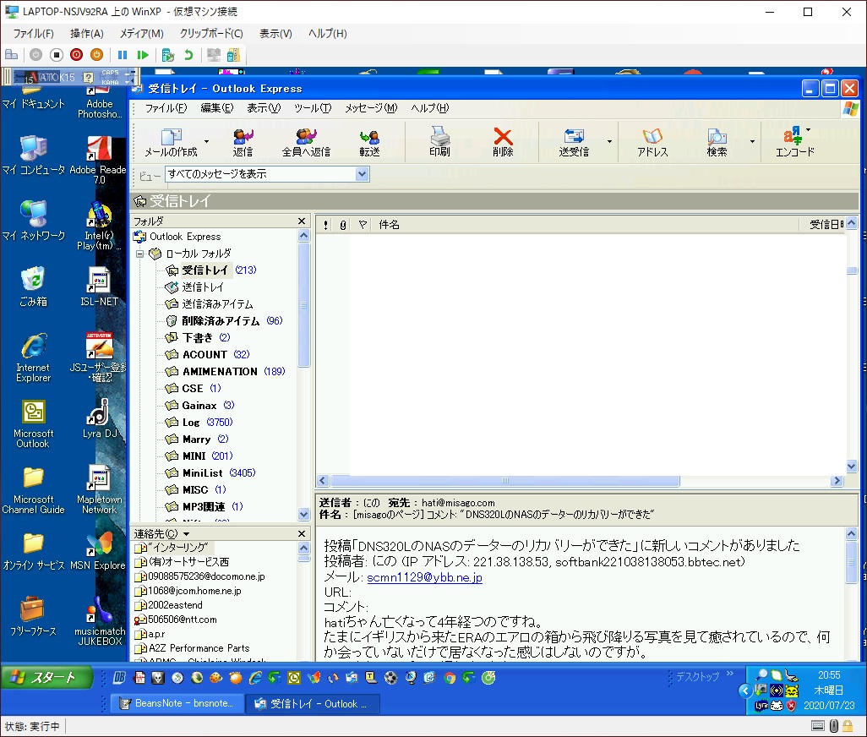Open dropdown arrow beside メールの作成
Screen dimensions: 867x737
pyautogui.click(x=206, y=141)
